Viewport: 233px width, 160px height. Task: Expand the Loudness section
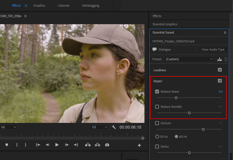160,70
